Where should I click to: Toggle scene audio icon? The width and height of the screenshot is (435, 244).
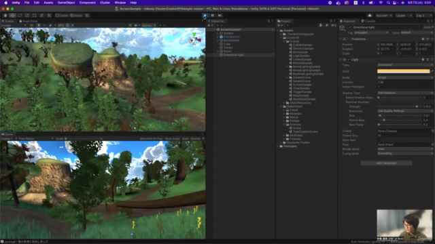(44, 26)
